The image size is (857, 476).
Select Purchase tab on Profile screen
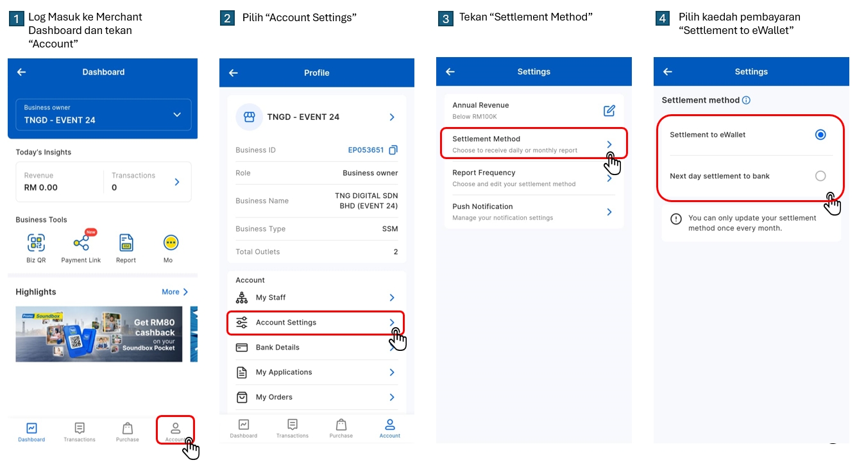[341, 429]
